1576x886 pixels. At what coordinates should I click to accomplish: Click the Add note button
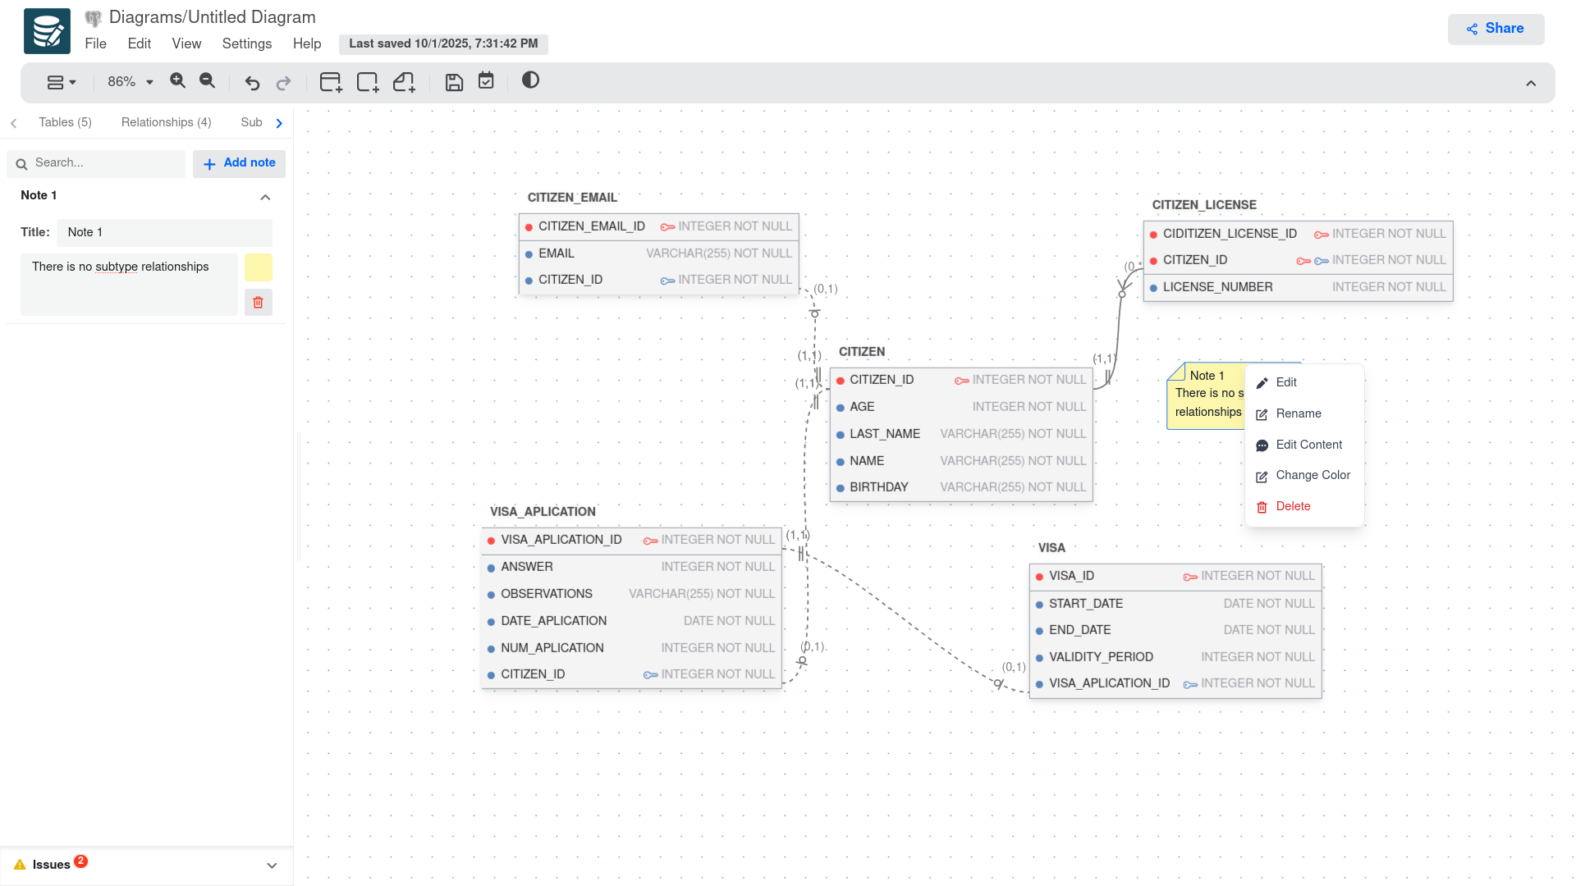click(239, 163)
